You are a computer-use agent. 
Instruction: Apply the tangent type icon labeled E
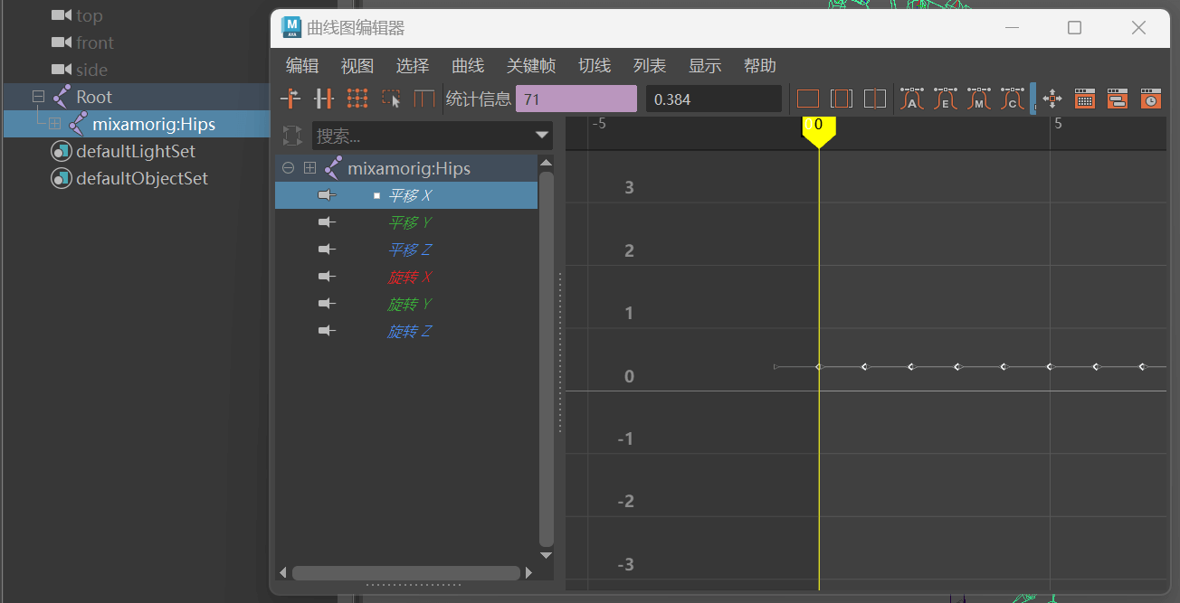point(946,99)
